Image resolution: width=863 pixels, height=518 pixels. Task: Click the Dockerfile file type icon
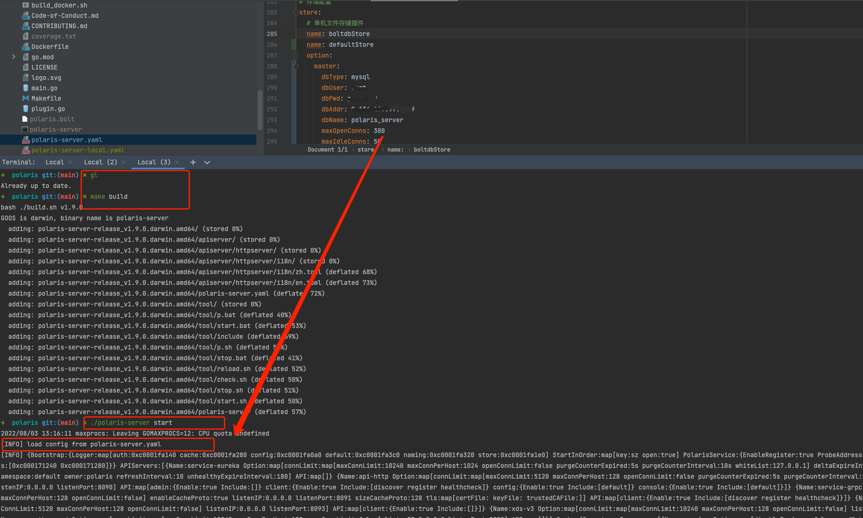coord(25,46)
